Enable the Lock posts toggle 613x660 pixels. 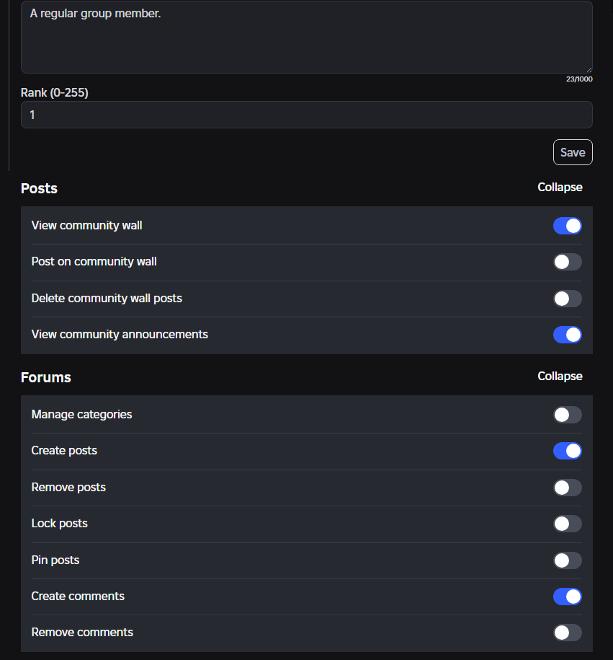(567, 524)
